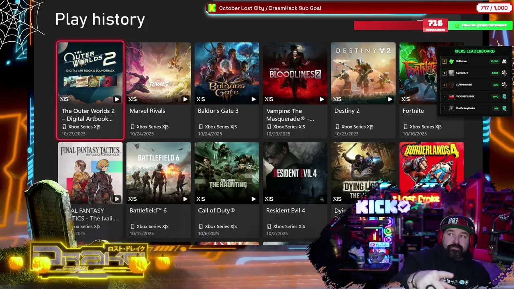Open the Resident Evil 4 cover art

(x=295, y=173)
